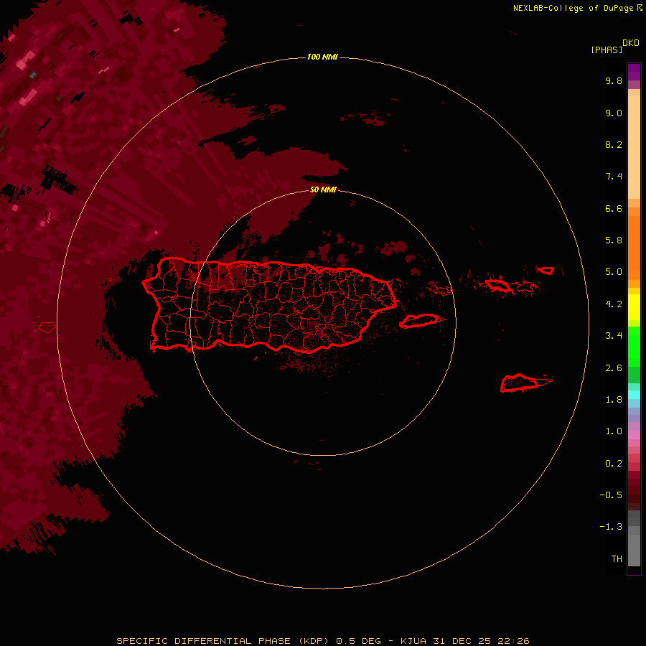
Task: Click the [PHAS] label above the color scale
Action: (607, 50)
